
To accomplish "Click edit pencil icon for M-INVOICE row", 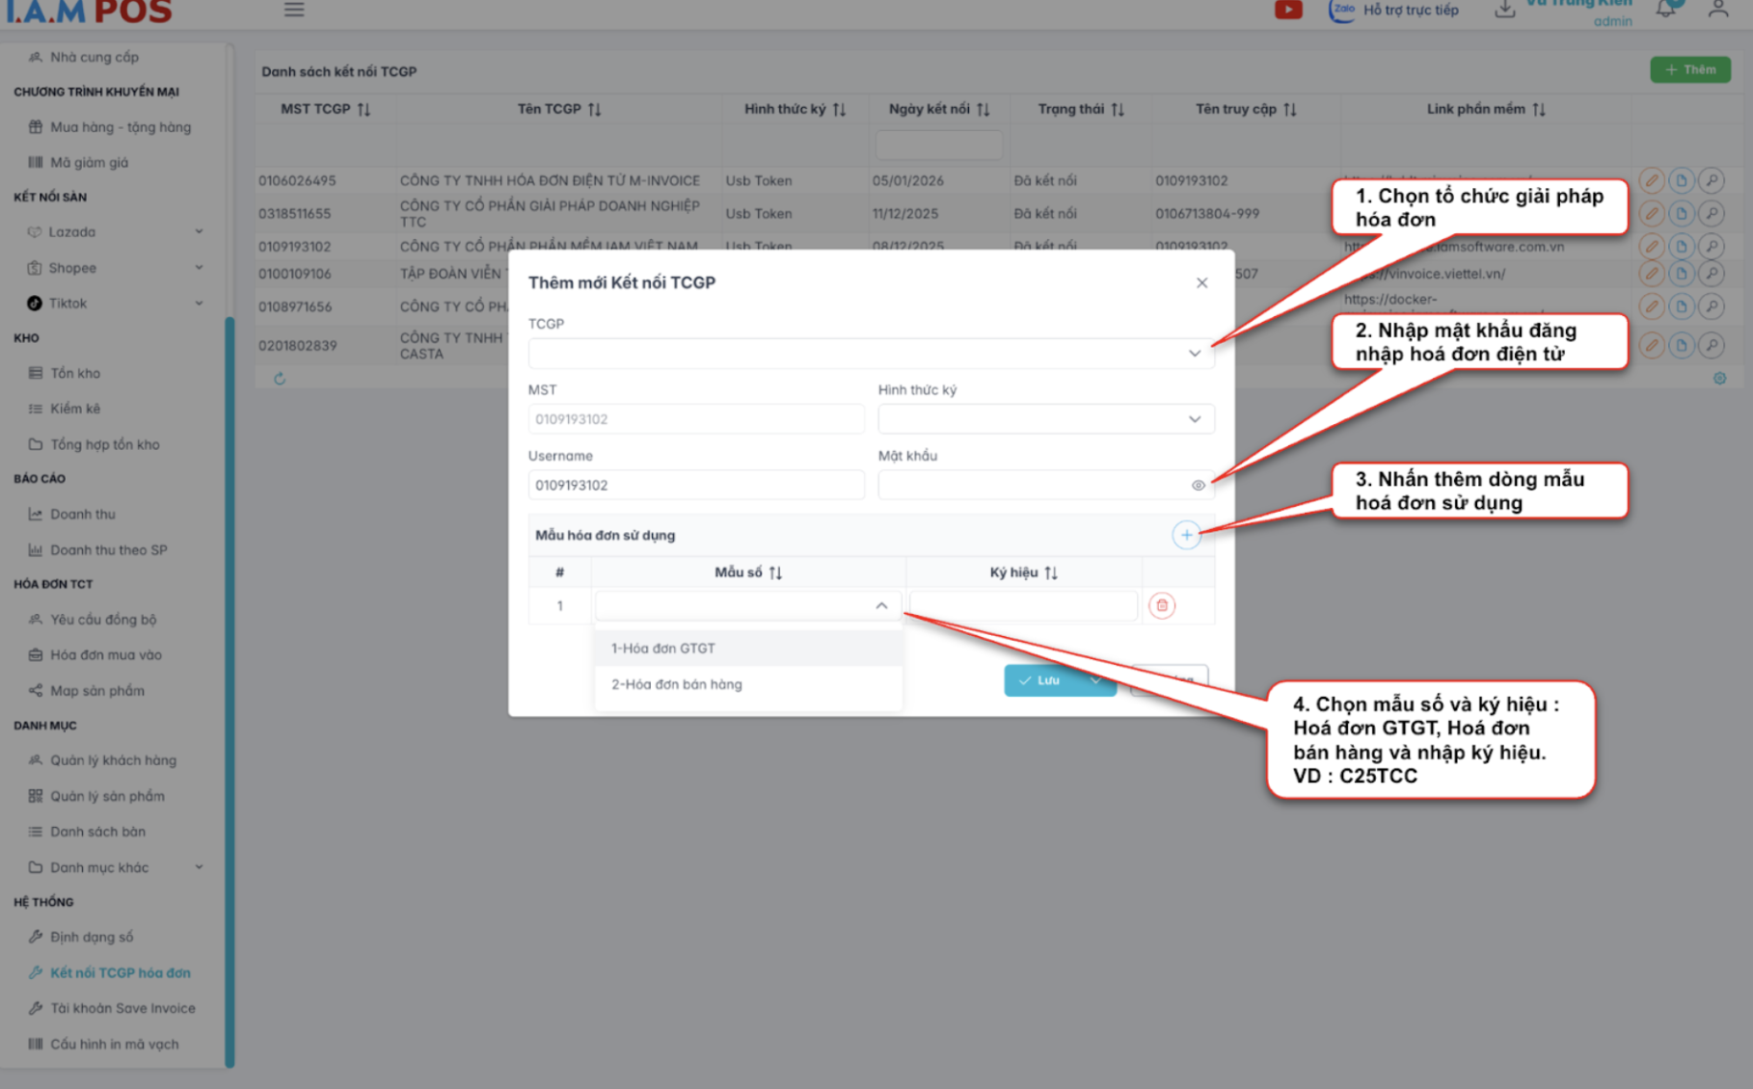I will (x=1651, y=180).
